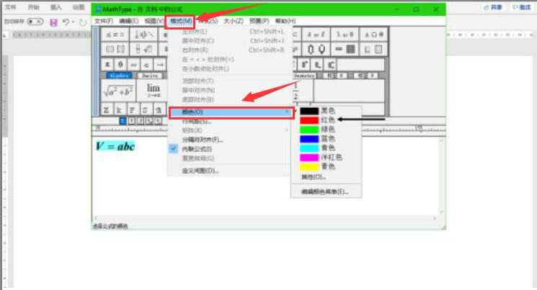
Task: Click the 批注 button in Word
Action: click(522, 7)
